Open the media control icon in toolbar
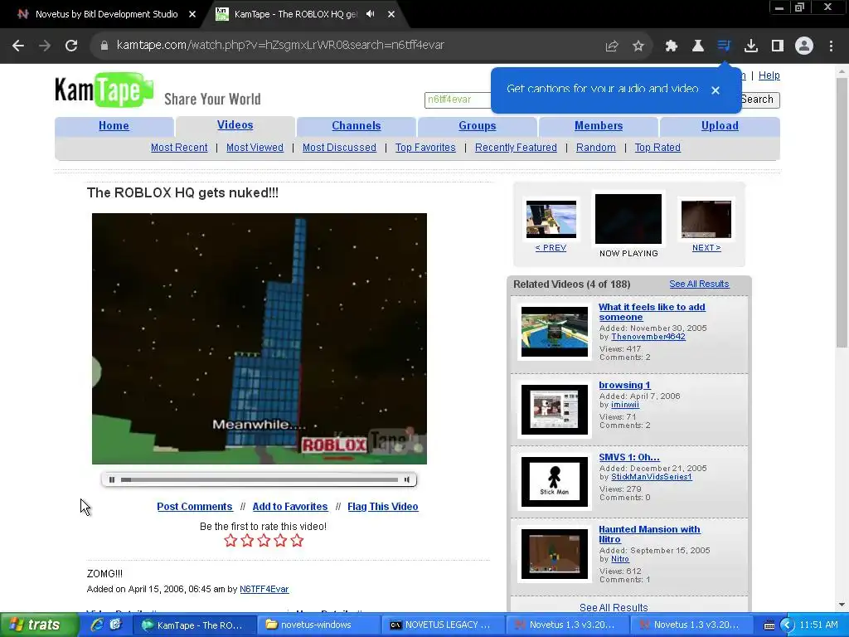Viewport: 849px width, 637px height. 724,46
